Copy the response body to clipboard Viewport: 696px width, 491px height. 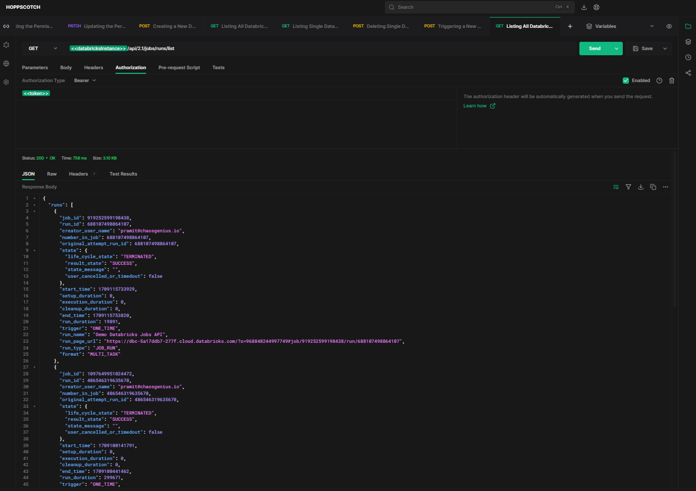[653, 187]
